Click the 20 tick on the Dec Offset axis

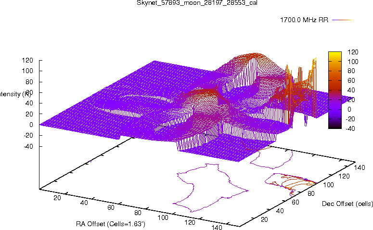point(265,219)
